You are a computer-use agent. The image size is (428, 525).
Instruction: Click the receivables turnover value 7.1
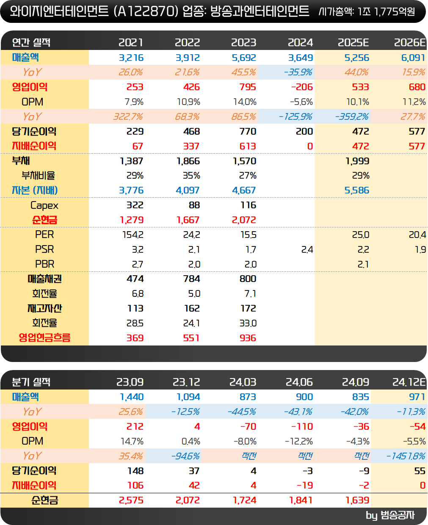point(251,294)
